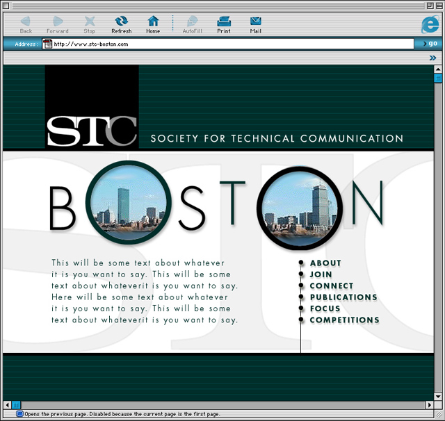Click the vertical scrollbar down arrow
The width and height of the screenshot is (445, 421).
[438, 396]
